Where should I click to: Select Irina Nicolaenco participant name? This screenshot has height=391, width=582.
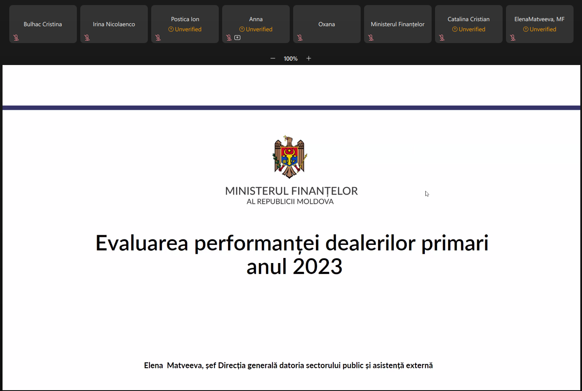tap(114, 24)
